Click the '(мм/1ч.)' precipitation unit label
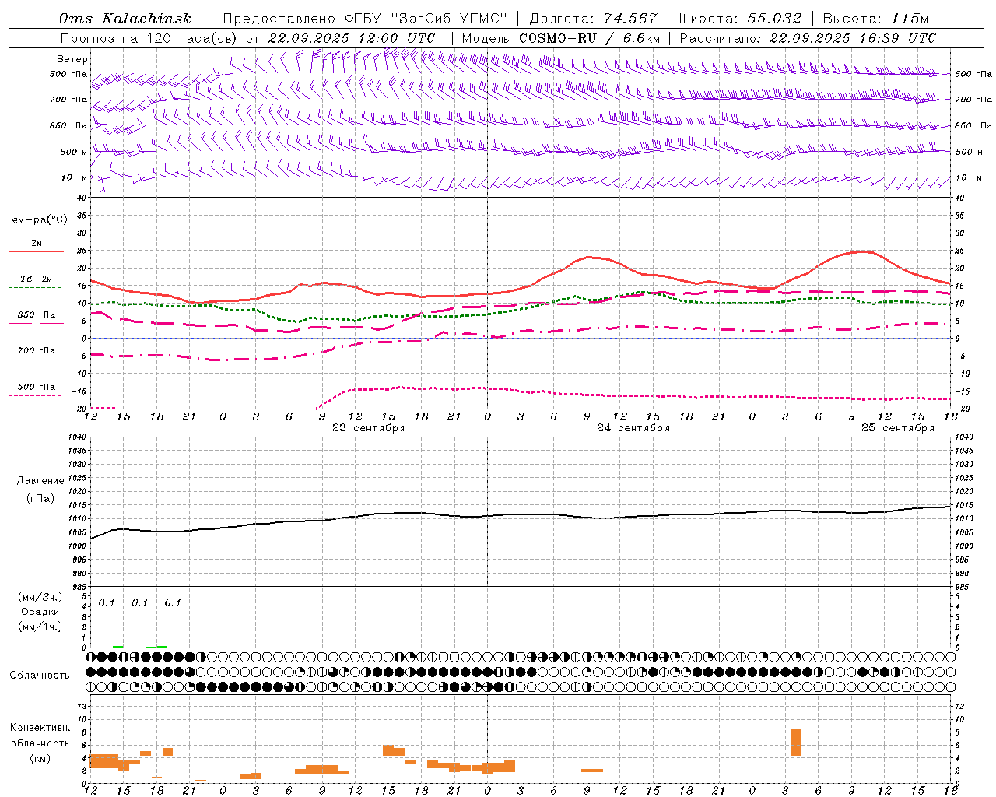 [x=40, y=627]
